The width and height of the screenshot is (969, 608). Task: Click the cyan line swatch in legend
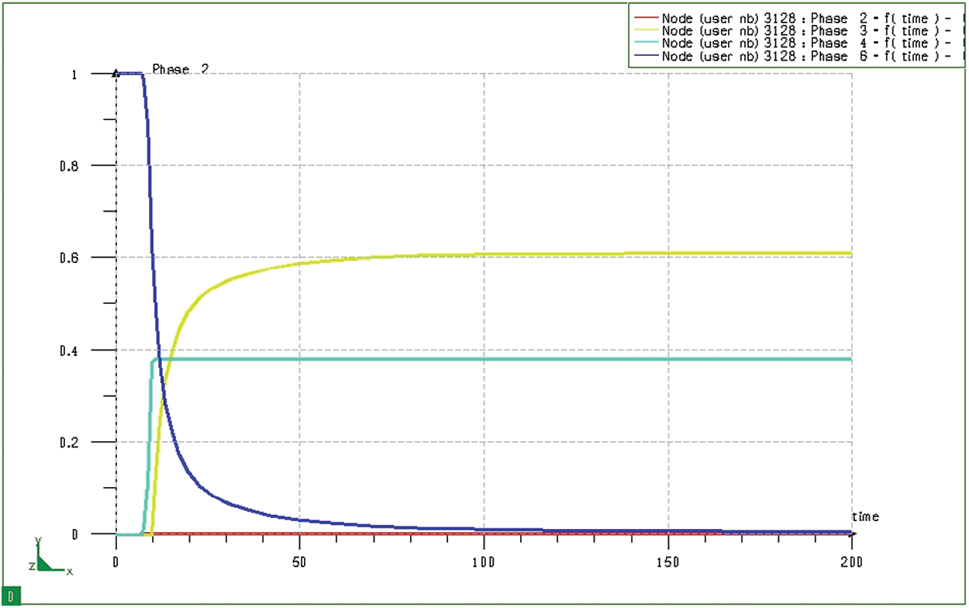coord(645,44)
